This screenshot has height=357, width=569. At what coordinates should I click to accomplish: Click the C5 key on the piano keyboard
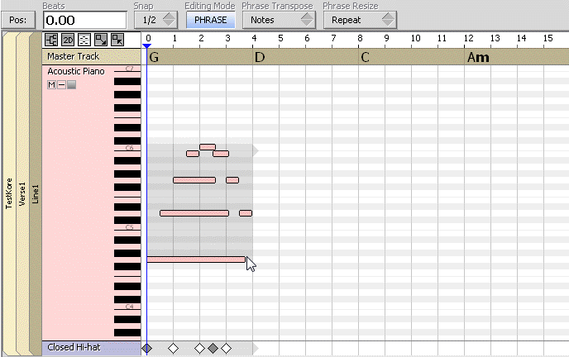(127, 227)
